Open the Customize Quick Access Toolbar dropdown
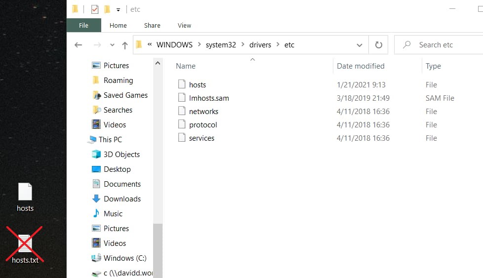The image size is (483, 278). point(118,9)
